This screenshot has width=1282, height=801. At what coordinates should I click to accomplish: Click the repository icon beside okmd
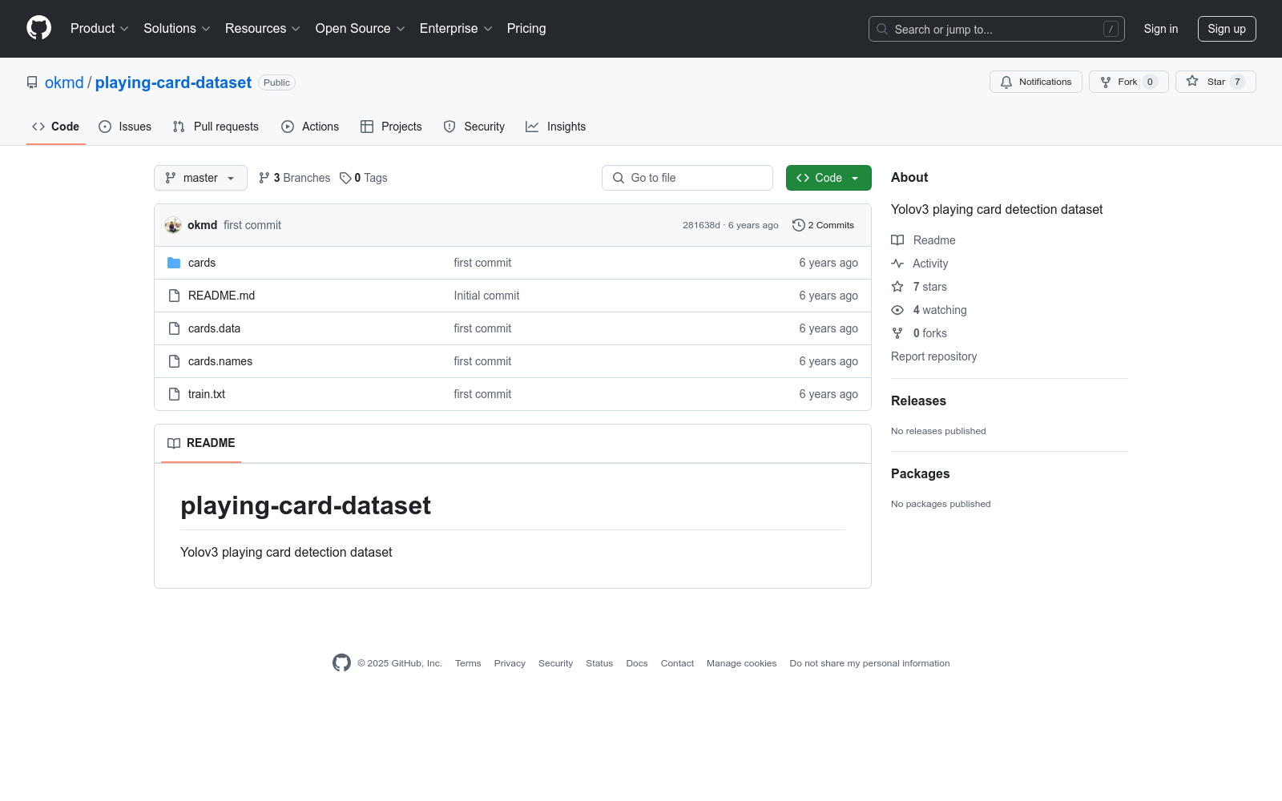[32, 83]
